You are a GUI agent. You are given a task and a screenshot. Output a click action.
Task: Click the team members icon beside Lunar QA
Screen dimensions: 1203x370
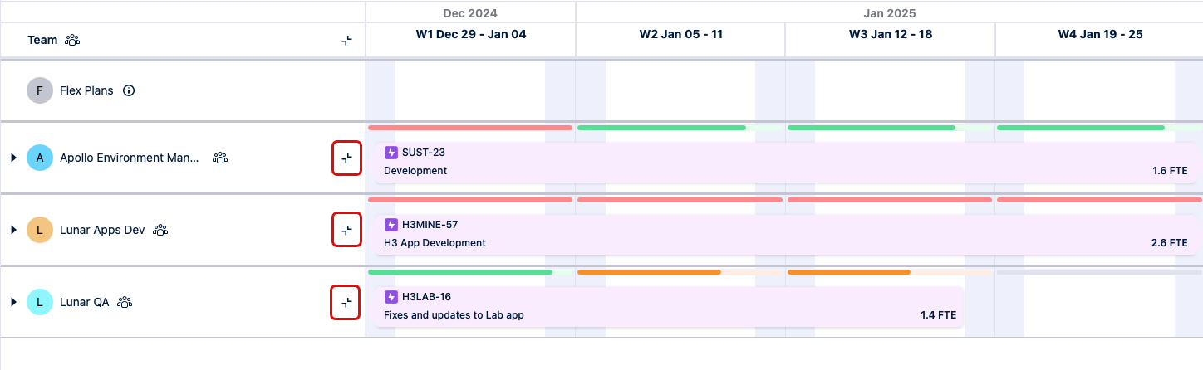coord(125,302)
